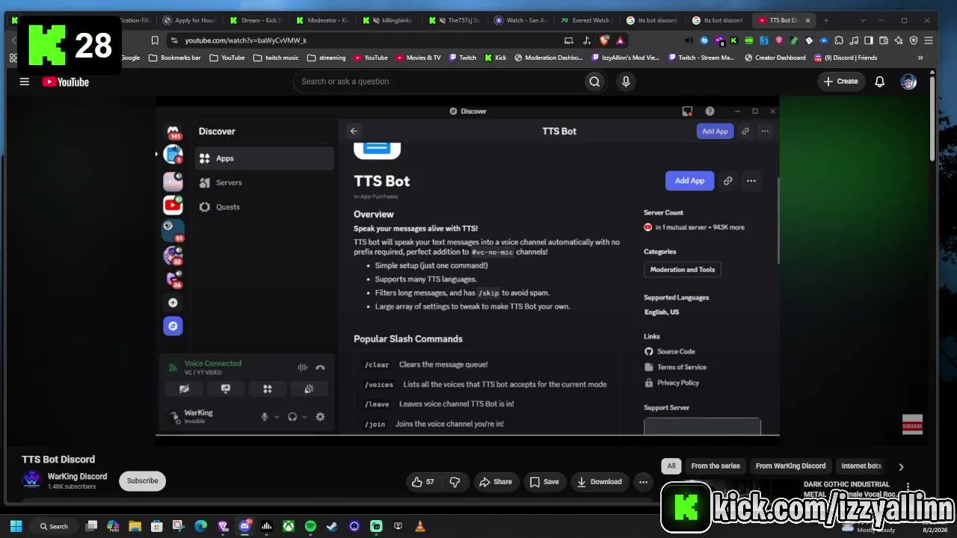Open Servers in Discord Discover sidebar

tap(265, 182)
